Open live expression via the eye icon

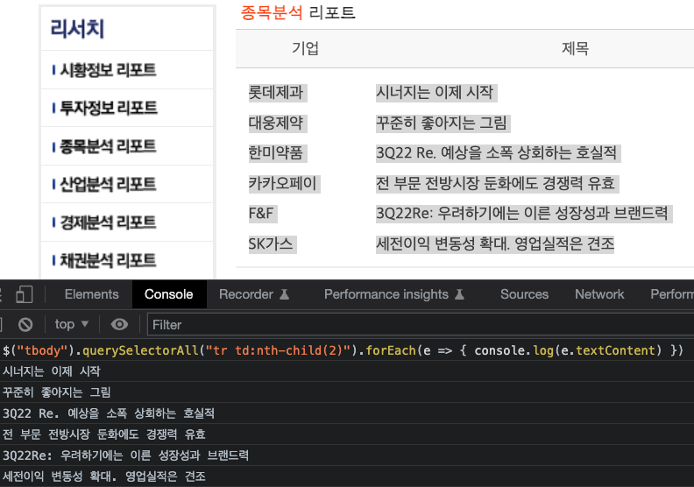(119, 325)
